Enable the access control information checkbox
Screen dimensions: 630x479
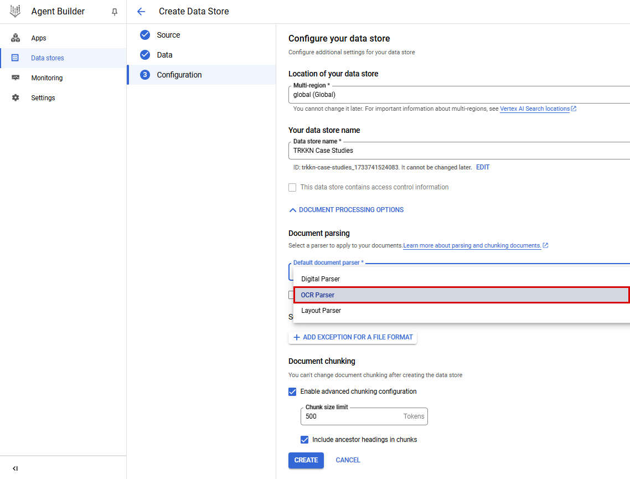[292, 187]
